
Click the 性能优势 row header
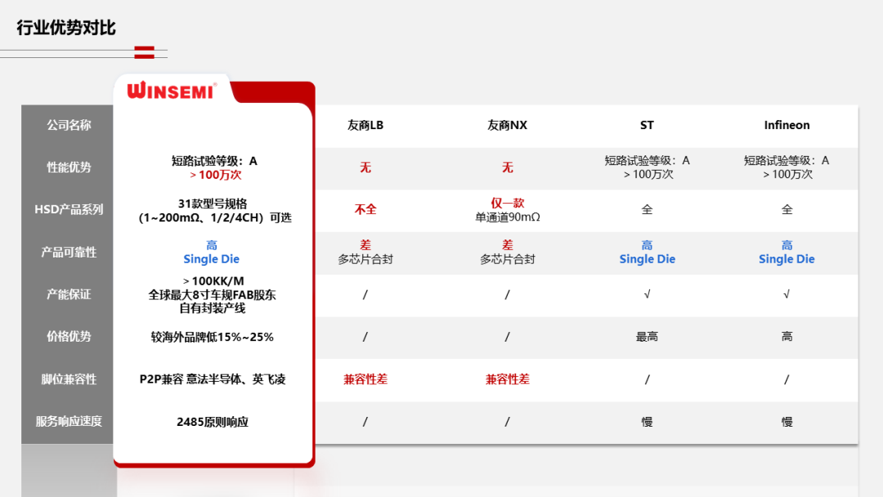tap(69, 168)
